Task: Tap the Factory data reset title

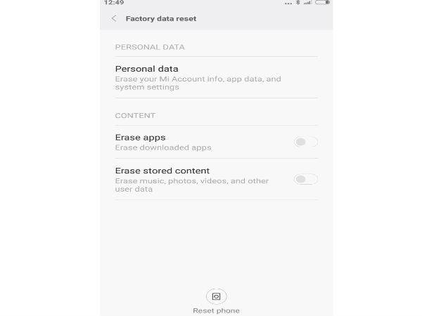Action: [160, 18]
